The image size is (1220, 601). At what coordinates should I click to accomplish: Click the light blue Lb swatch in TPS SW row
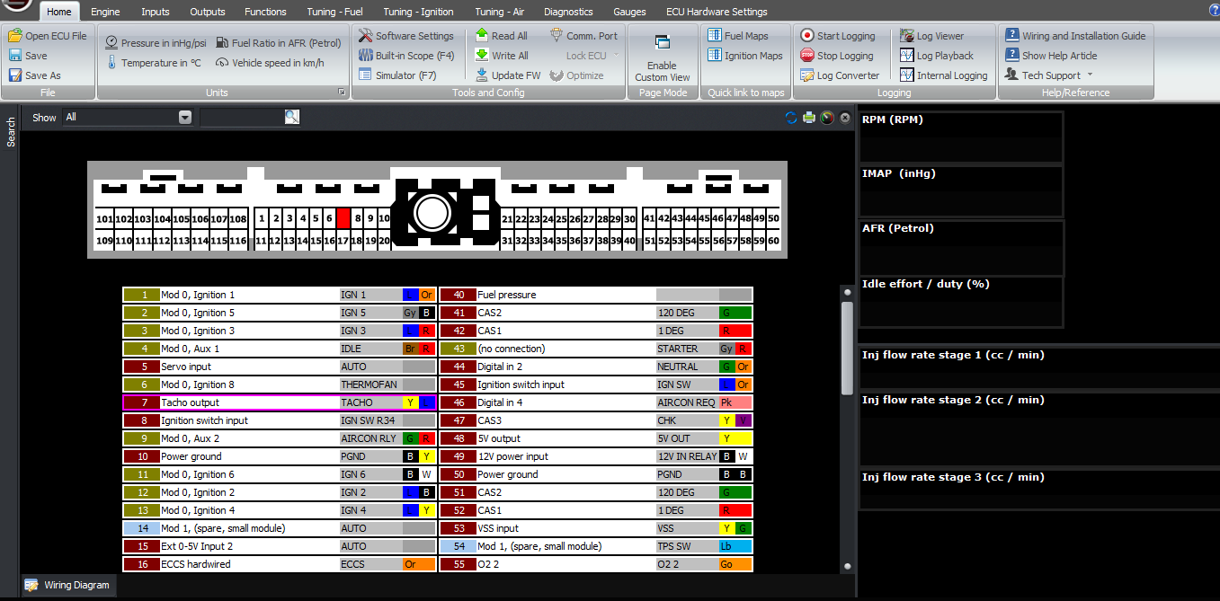(735, 546)
